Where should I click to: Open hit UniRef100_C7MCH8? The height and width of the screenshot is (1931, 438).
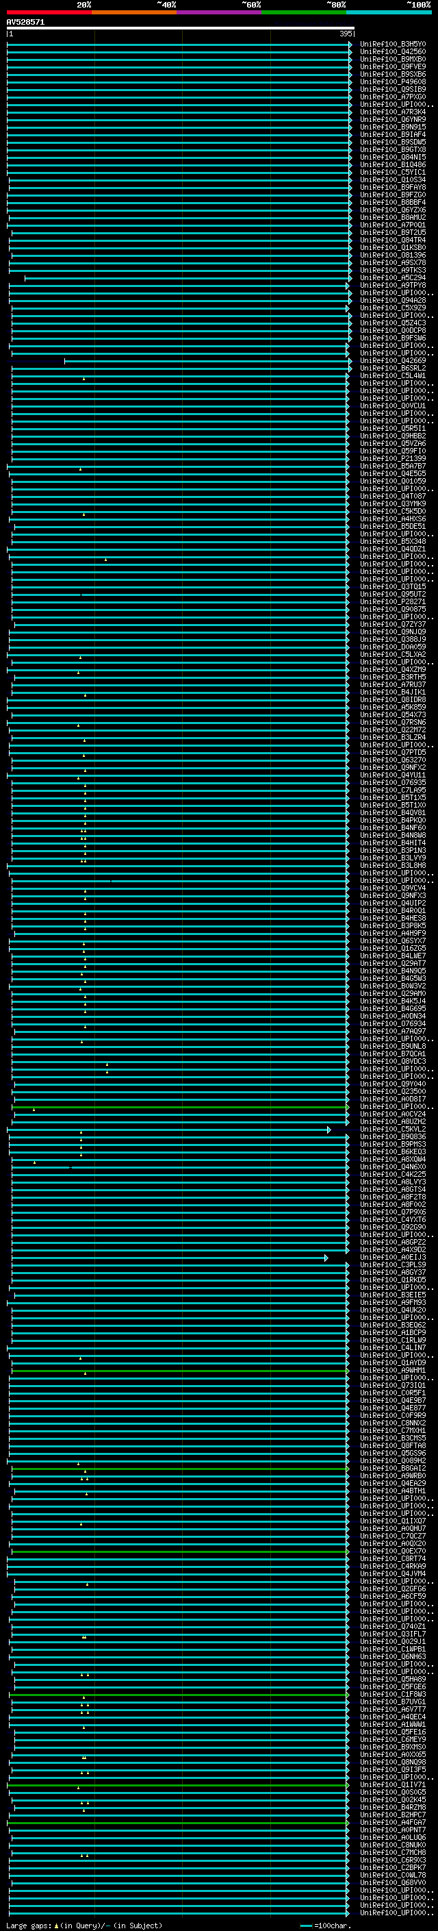tap(393, 1852)
